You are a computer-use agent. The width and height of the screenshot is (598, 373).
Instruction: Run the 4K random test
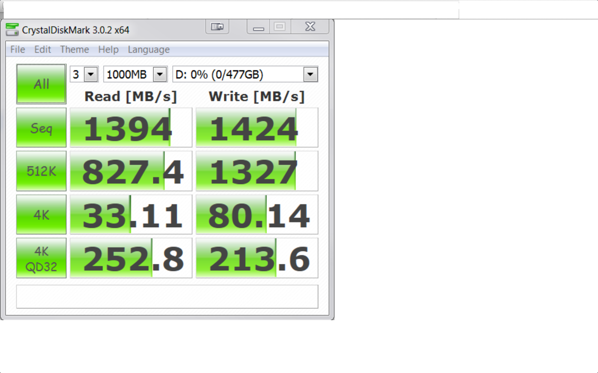click(x=41, y=214)
